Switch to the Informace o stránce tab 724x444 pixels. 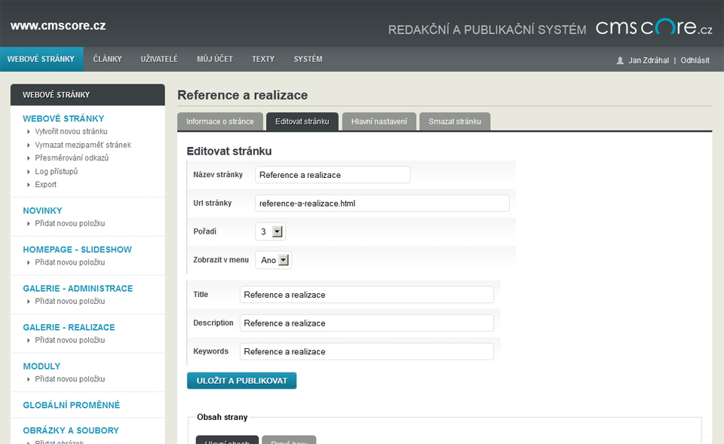pos(219,121)
